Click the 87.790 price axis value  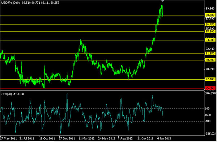[x=210, y=18]
